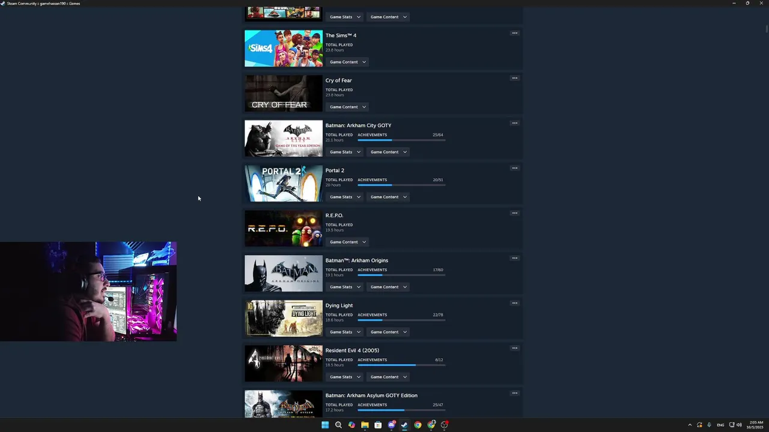Open Game Stats dropdown for Dying Light

pyautogui.click(x=345, y=332)
